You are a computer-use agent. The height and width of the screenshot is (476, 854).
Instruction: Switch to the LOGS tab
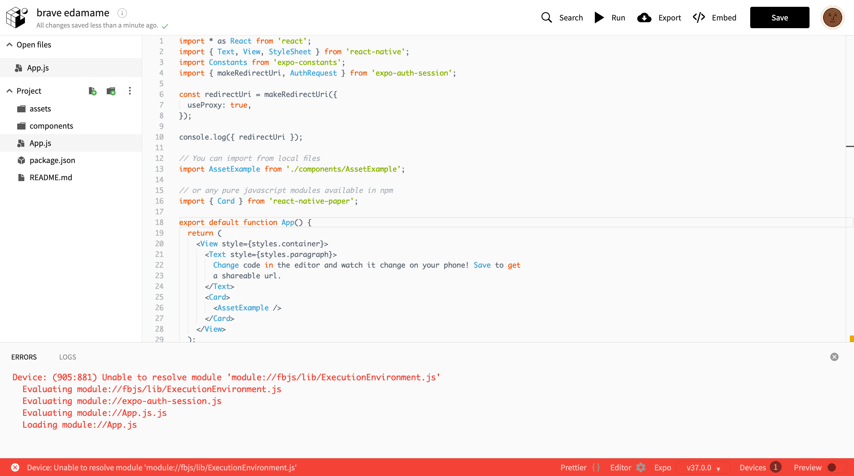click(x=68, y=357)
